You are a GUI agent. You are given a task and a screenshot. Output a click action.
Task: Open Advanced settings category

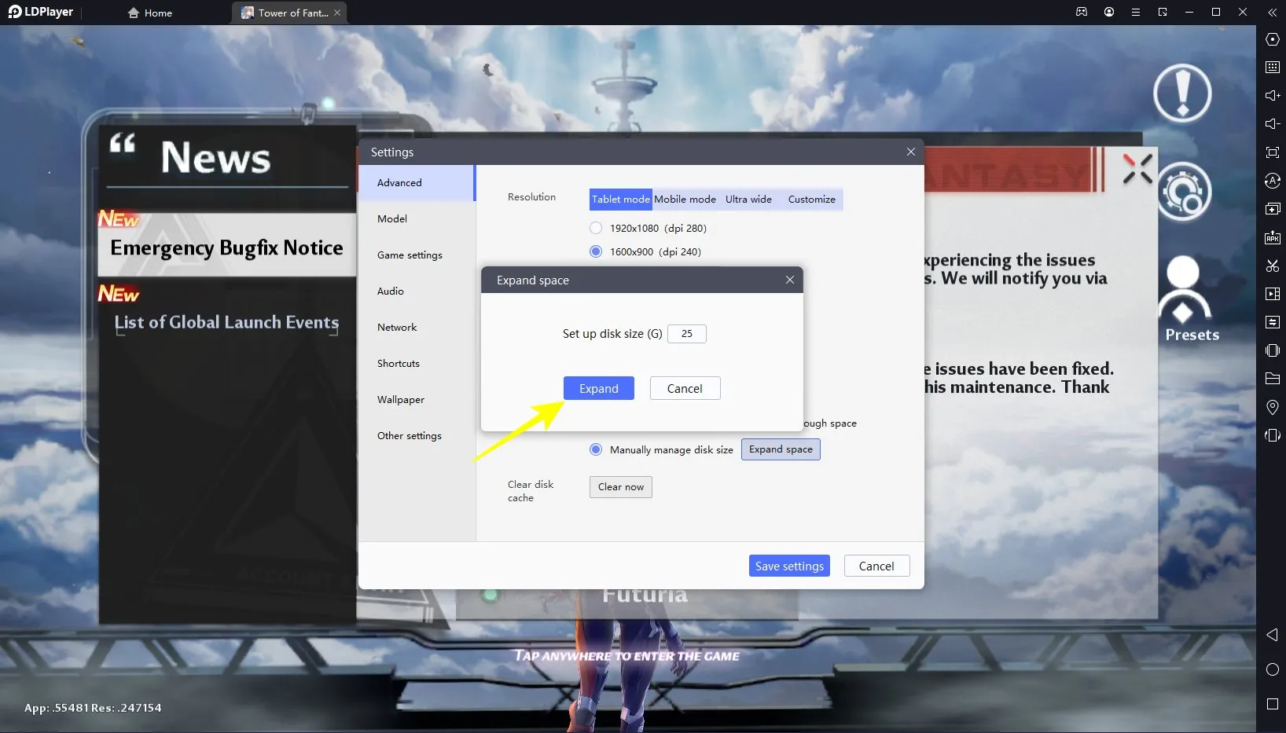[416, 183]
